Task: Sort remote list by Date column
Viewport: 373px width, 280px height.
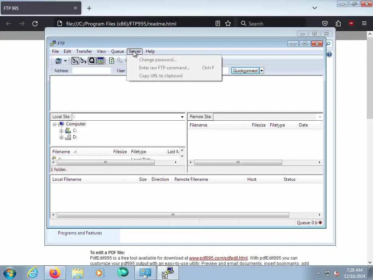Action: [309, 125]
